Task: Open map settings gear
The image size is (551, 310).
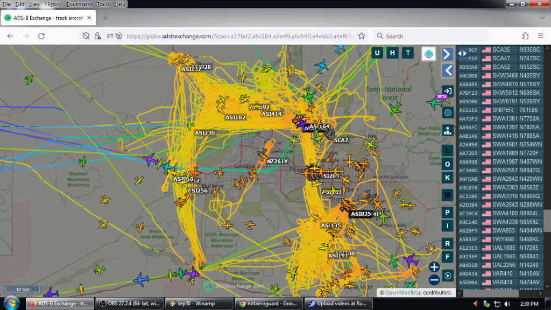Action: tap(447, 112)
